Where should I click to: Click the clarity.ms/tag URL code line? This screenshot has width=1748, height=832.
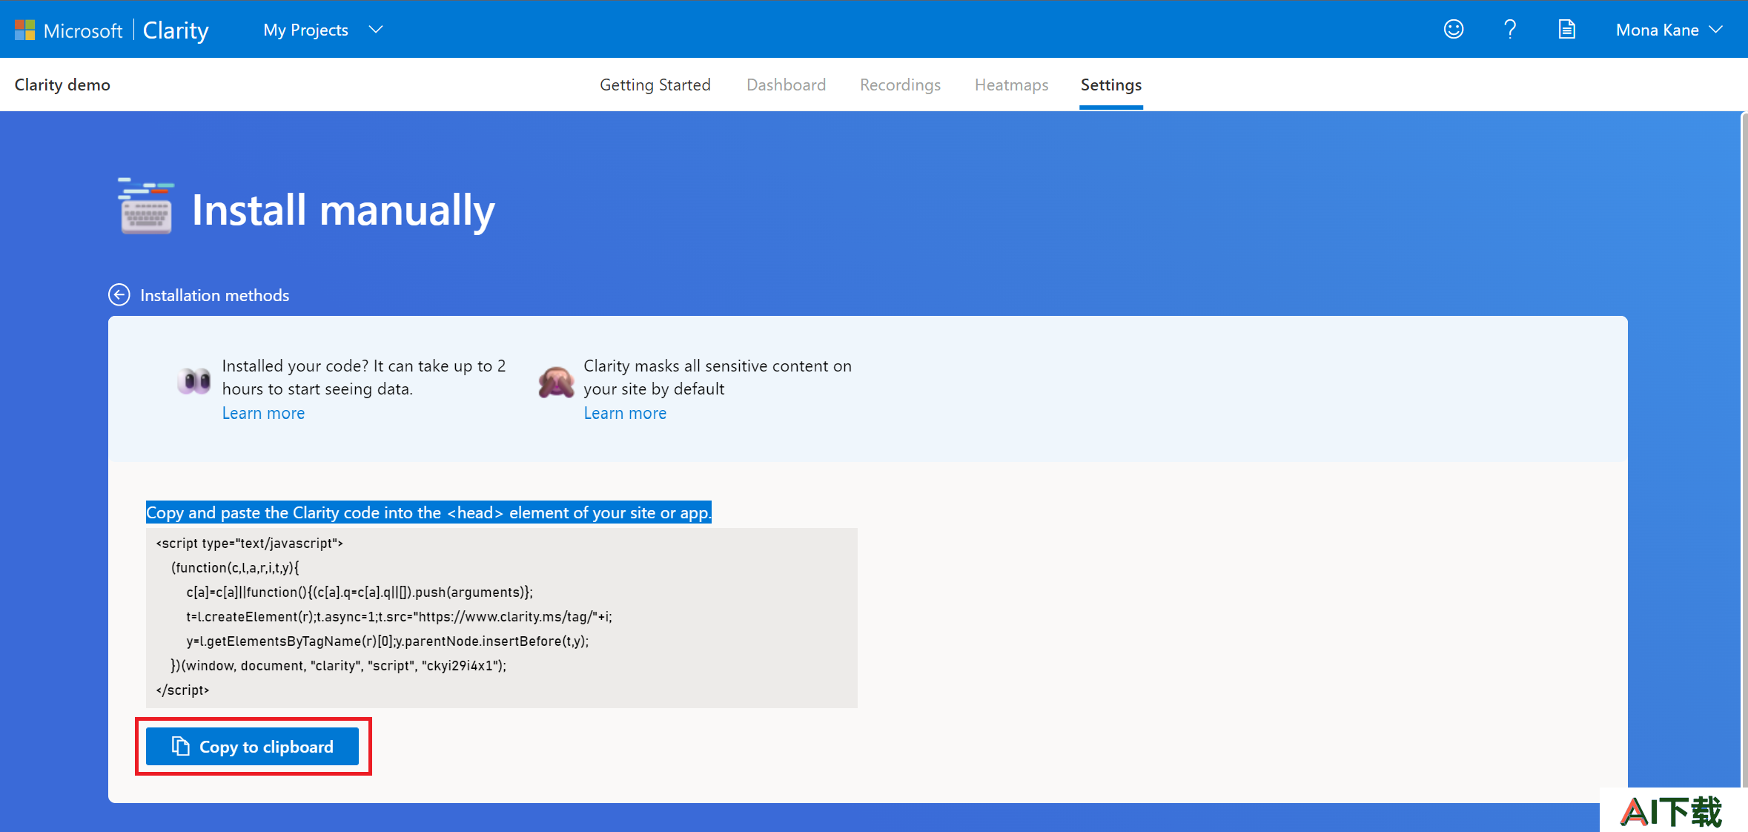(x=399, y=616)
